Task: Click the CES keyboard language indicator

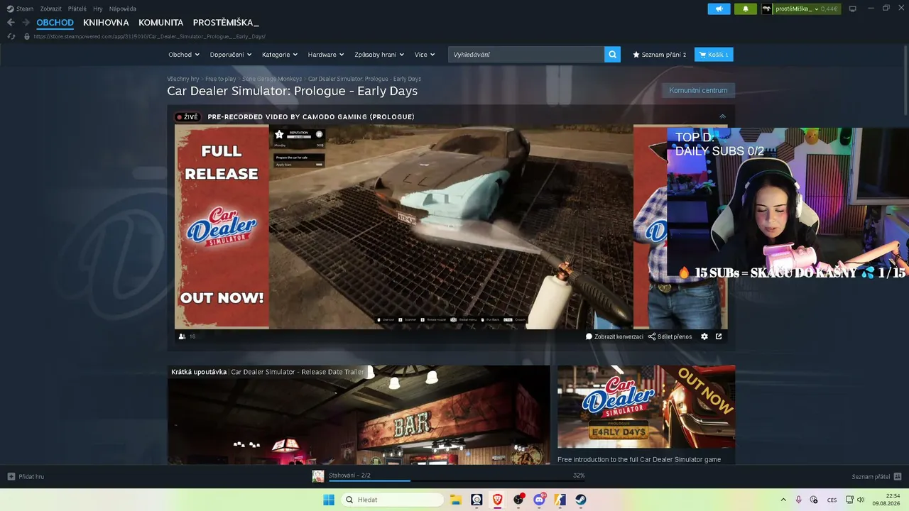Action: click(832, 500)
